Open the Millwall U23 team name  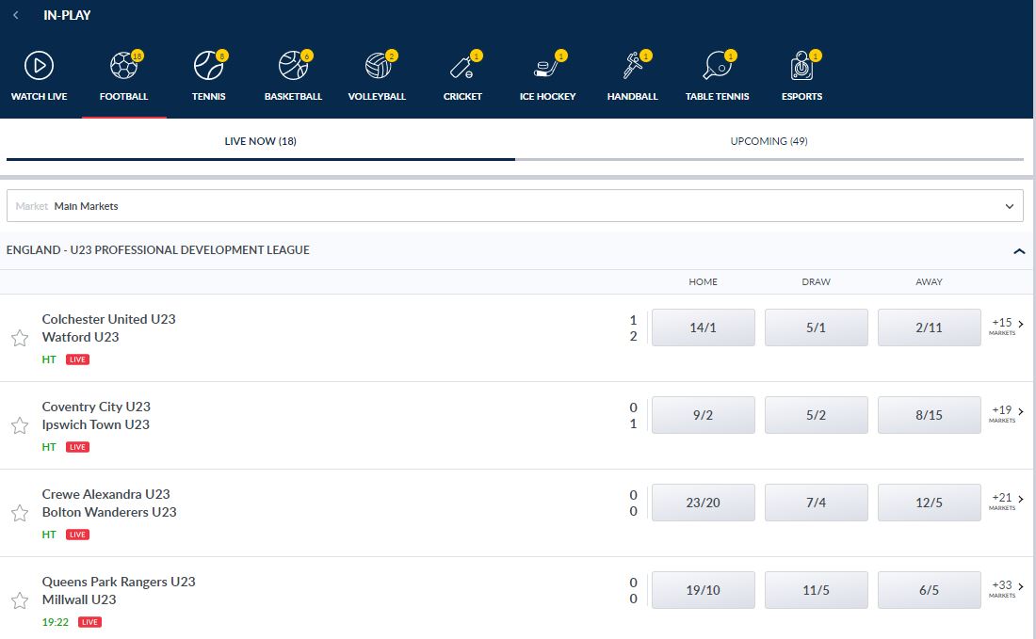[x=79, y=599]
